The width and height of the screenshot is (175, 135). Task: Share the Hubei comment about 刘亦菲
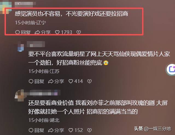[56, 130]
